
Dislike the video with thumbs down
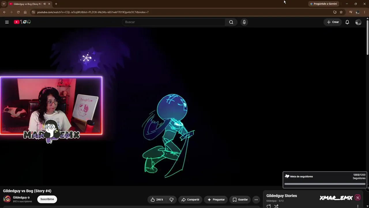172,200
